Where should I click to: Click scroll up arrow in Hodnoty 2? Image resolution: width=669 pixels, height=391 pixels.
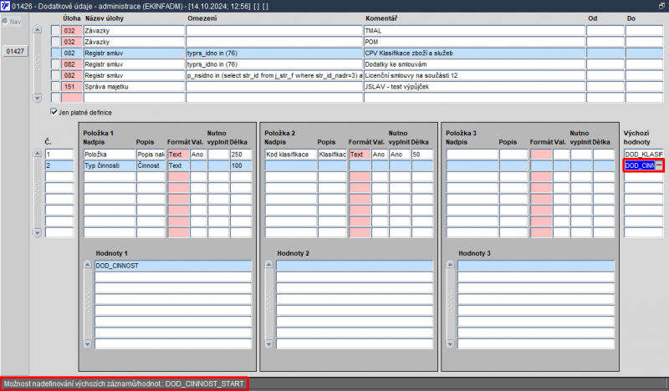tap(268, 266)
